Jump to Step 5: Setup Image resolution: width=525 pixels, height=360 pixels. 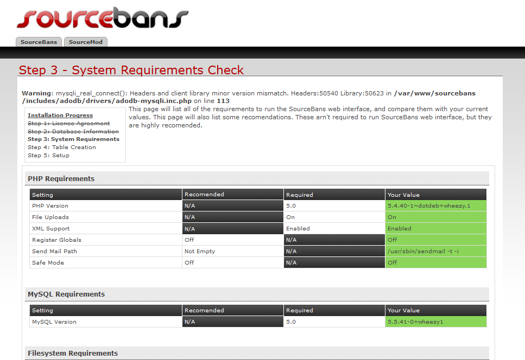(x=48, y=156)
